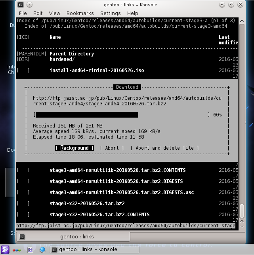Click the Last modified column header
The image size is (254, 255).
point(229,40)
